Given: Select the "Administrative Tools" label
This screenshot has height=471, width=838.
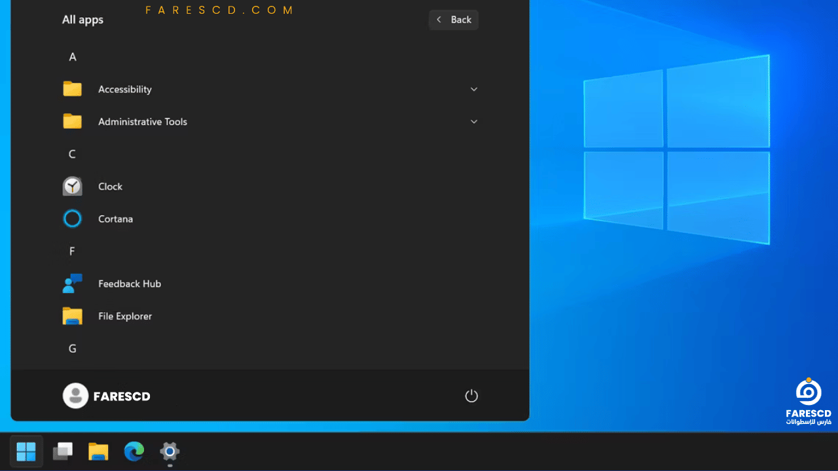Looking at the screenshot, I should click(143, 122).
